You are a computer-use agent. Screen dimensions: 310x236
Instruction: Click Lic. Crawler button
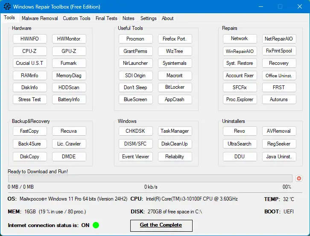(x=69, y=144)
